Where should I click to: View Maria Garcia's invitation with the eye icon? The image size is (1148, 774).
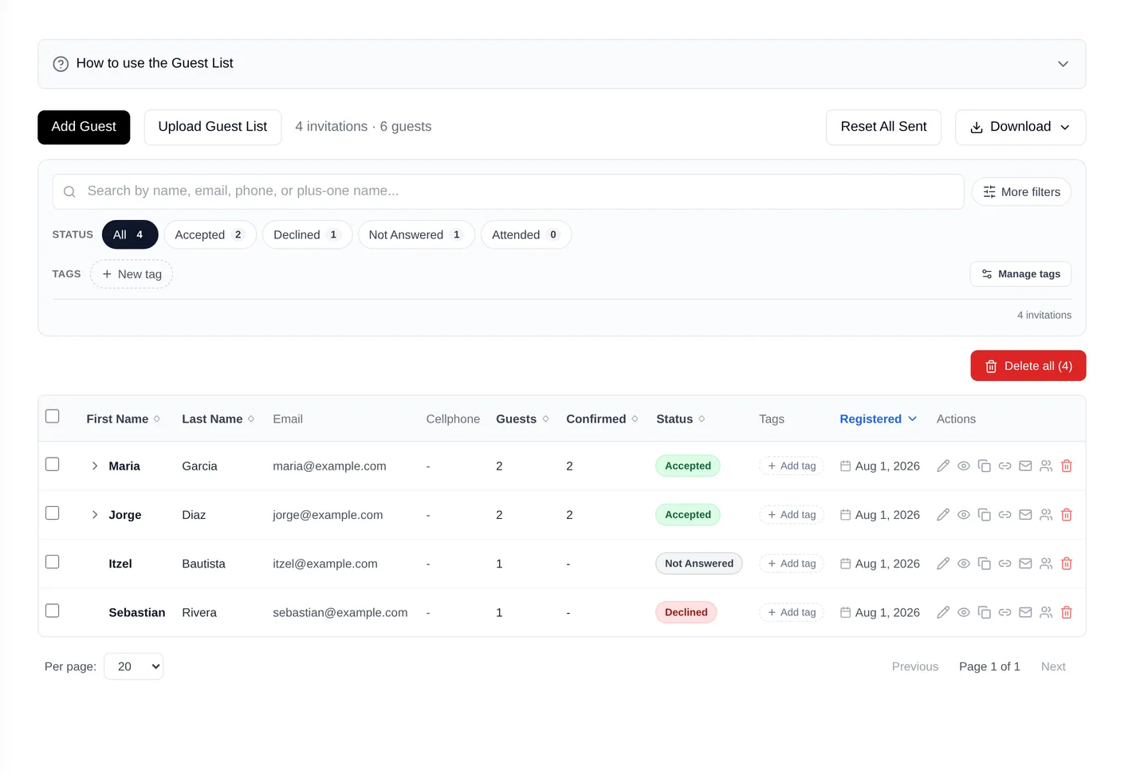[x=964, y=466]
